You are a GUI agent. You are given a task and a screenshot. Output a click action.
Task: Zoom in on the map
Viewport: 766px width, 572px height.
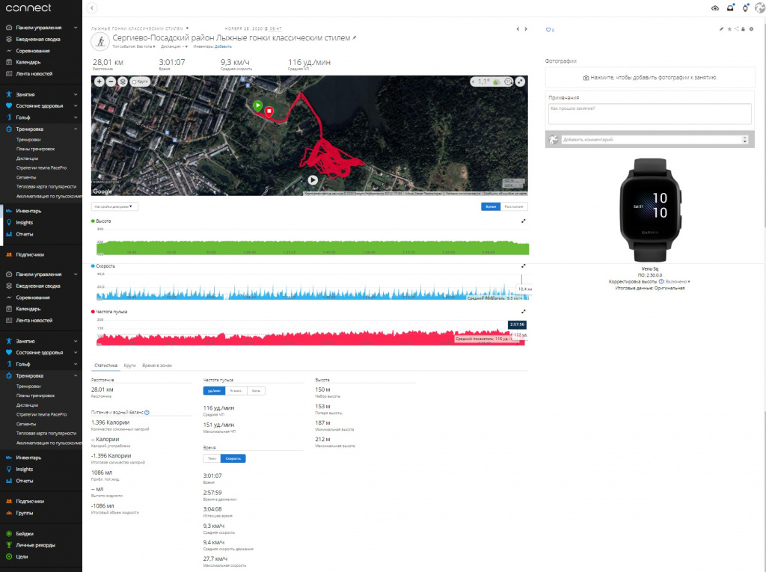point(99,82)
